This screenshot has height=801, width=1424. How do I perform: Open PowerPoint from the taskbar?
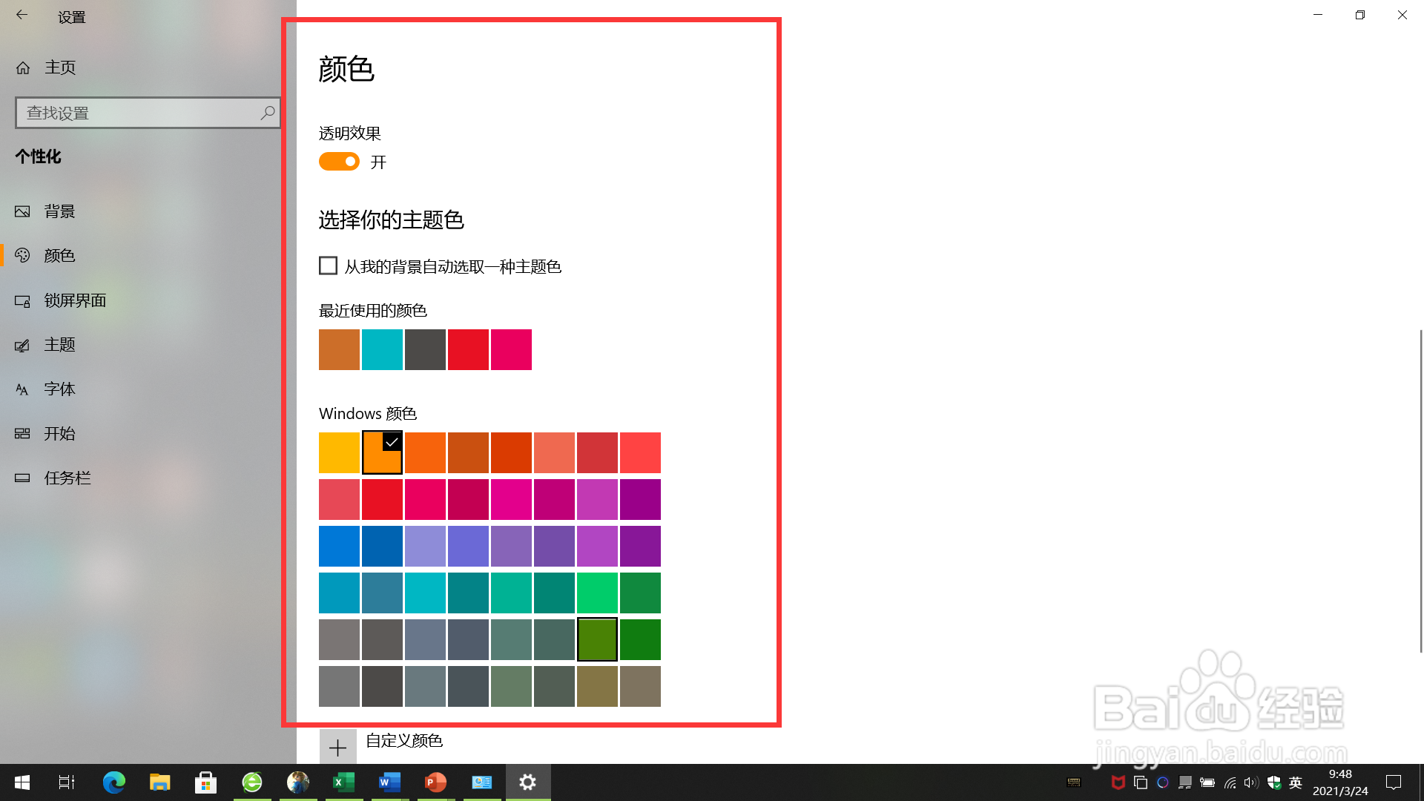pos(435,782)
